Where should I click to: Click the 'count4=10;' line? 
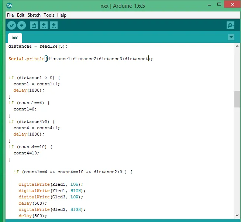click(x=27, y=153)
